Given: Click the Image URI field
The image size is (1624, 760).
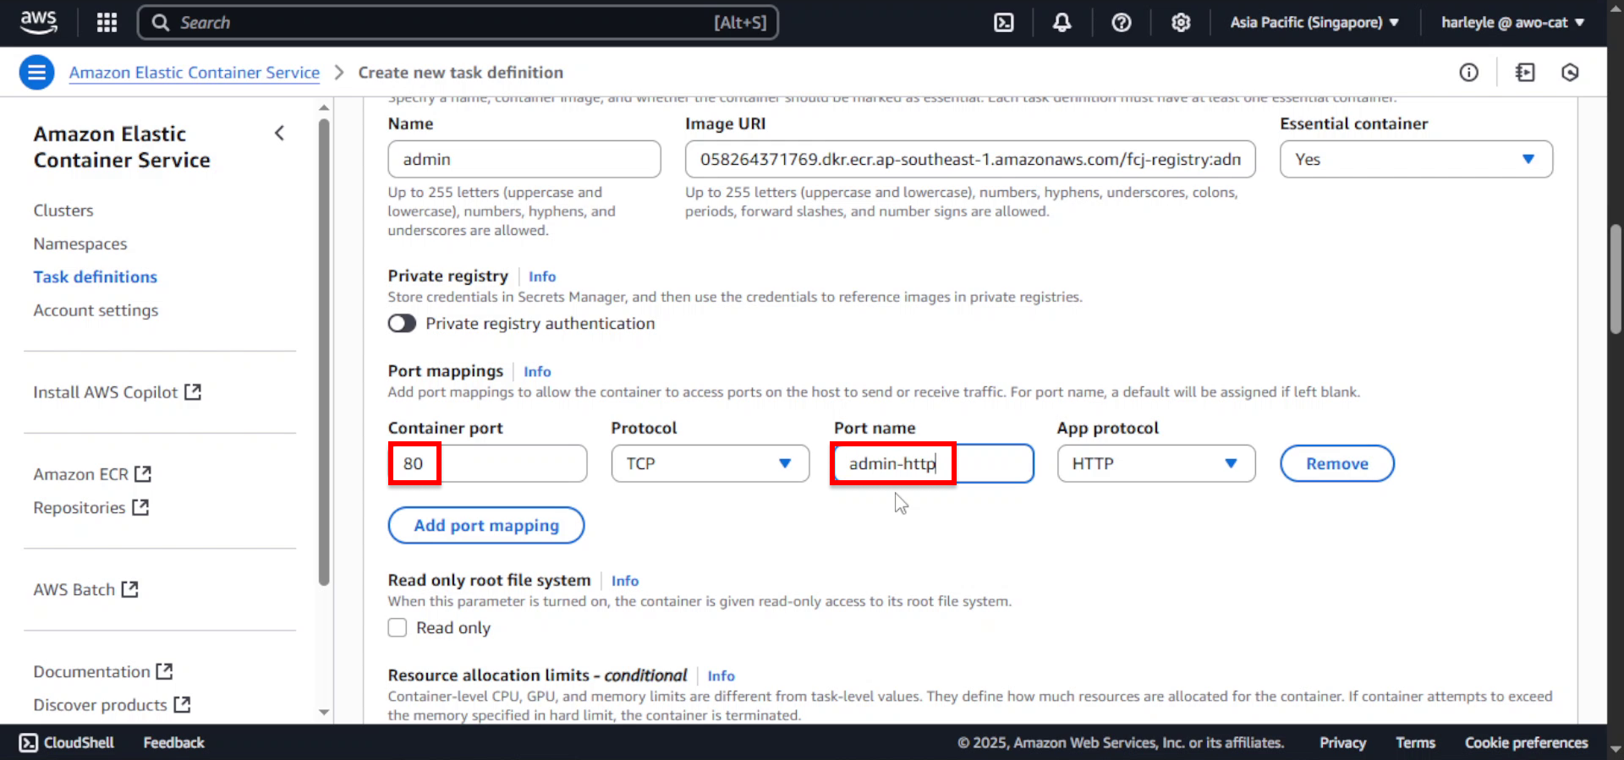Looking at the screenshot, I should (x=970, y=159).
